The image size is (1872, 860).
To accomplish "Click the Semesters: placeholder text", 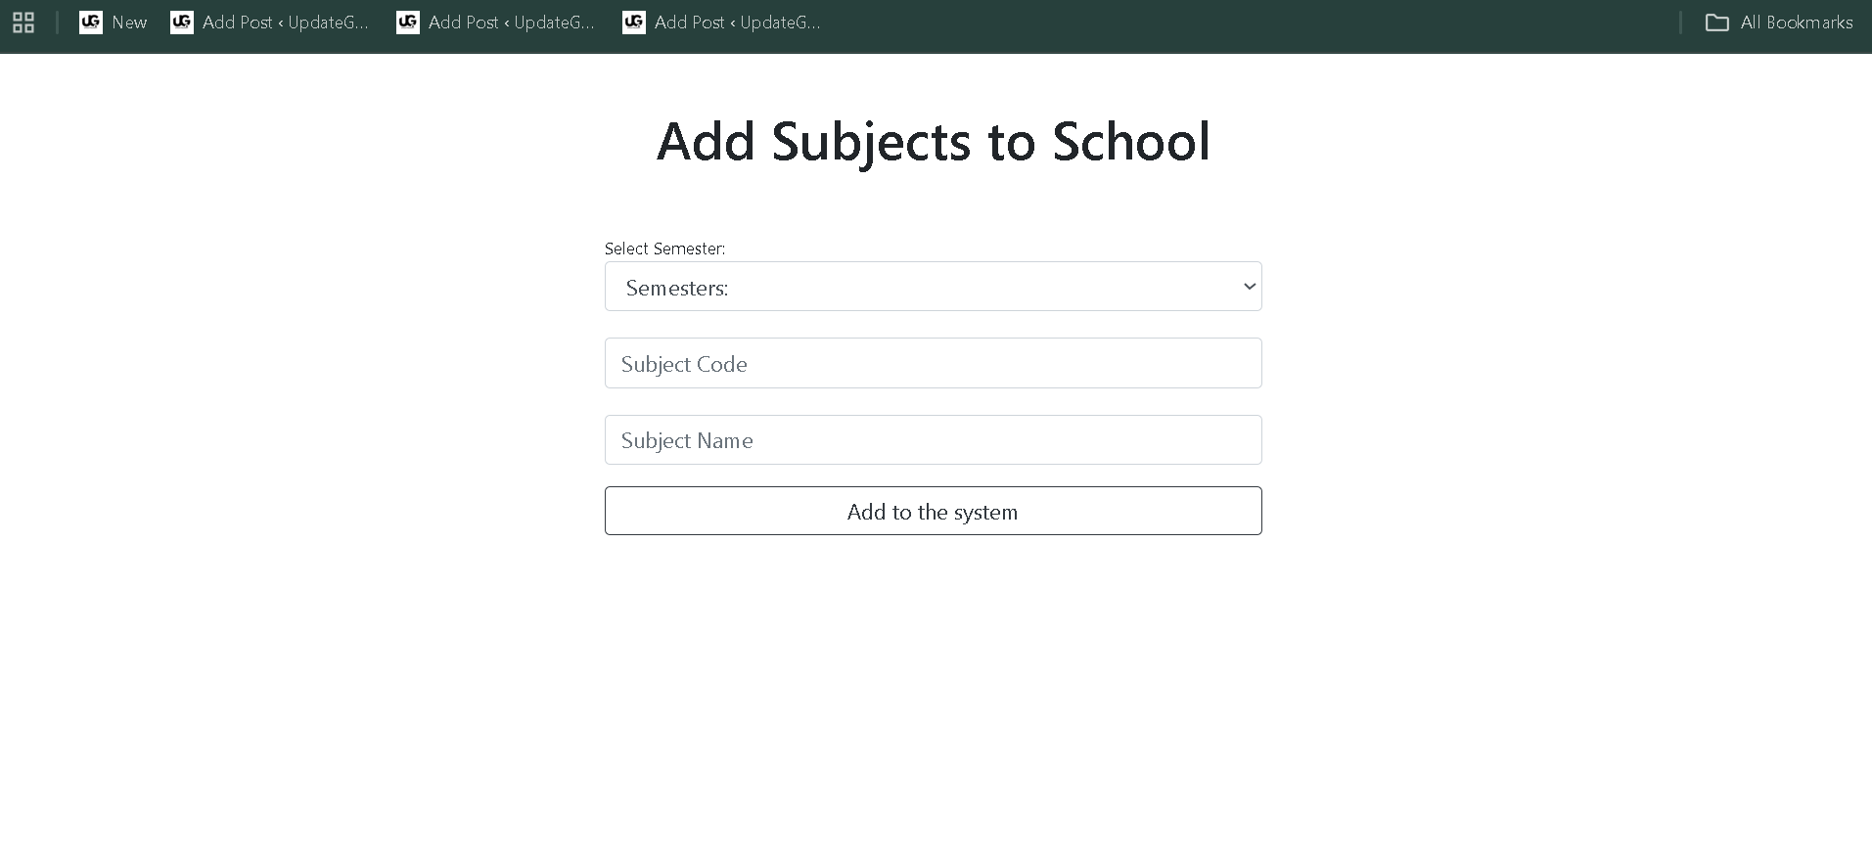I will [677, 288].
